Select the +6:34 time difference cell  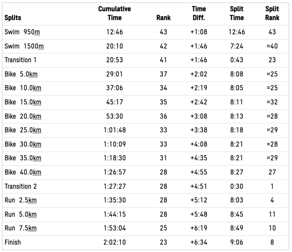tap(198, 242)
